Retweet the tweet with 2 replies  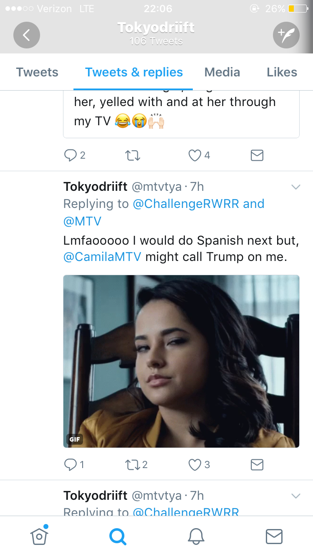[133, 156]
